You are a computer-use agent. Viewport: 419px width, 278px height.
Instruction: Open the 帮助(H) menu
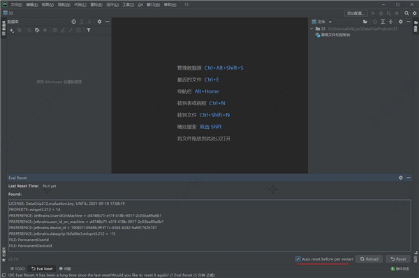(170, 5)
